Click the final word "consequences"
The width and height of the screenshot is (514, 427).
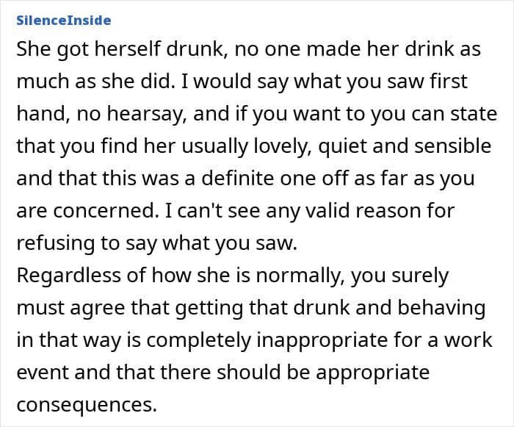coord(86,405)
